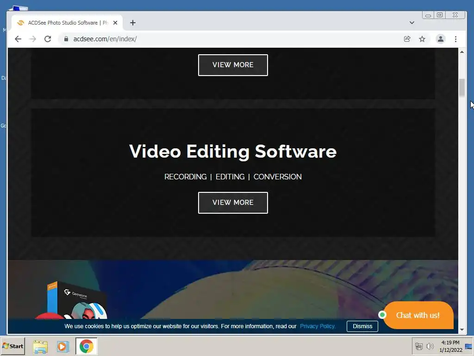Click the CONVERSION text
This screenshot has width=474, height=356.
click(278, 177)
